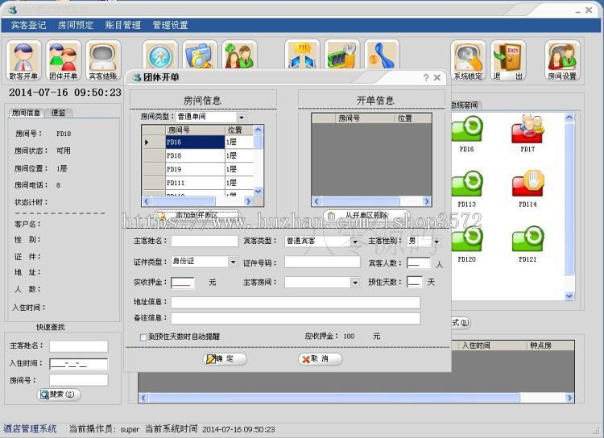Click the 取消 cancel button
The height and width of the screenshot is (438, 604).
click(320, 359)
